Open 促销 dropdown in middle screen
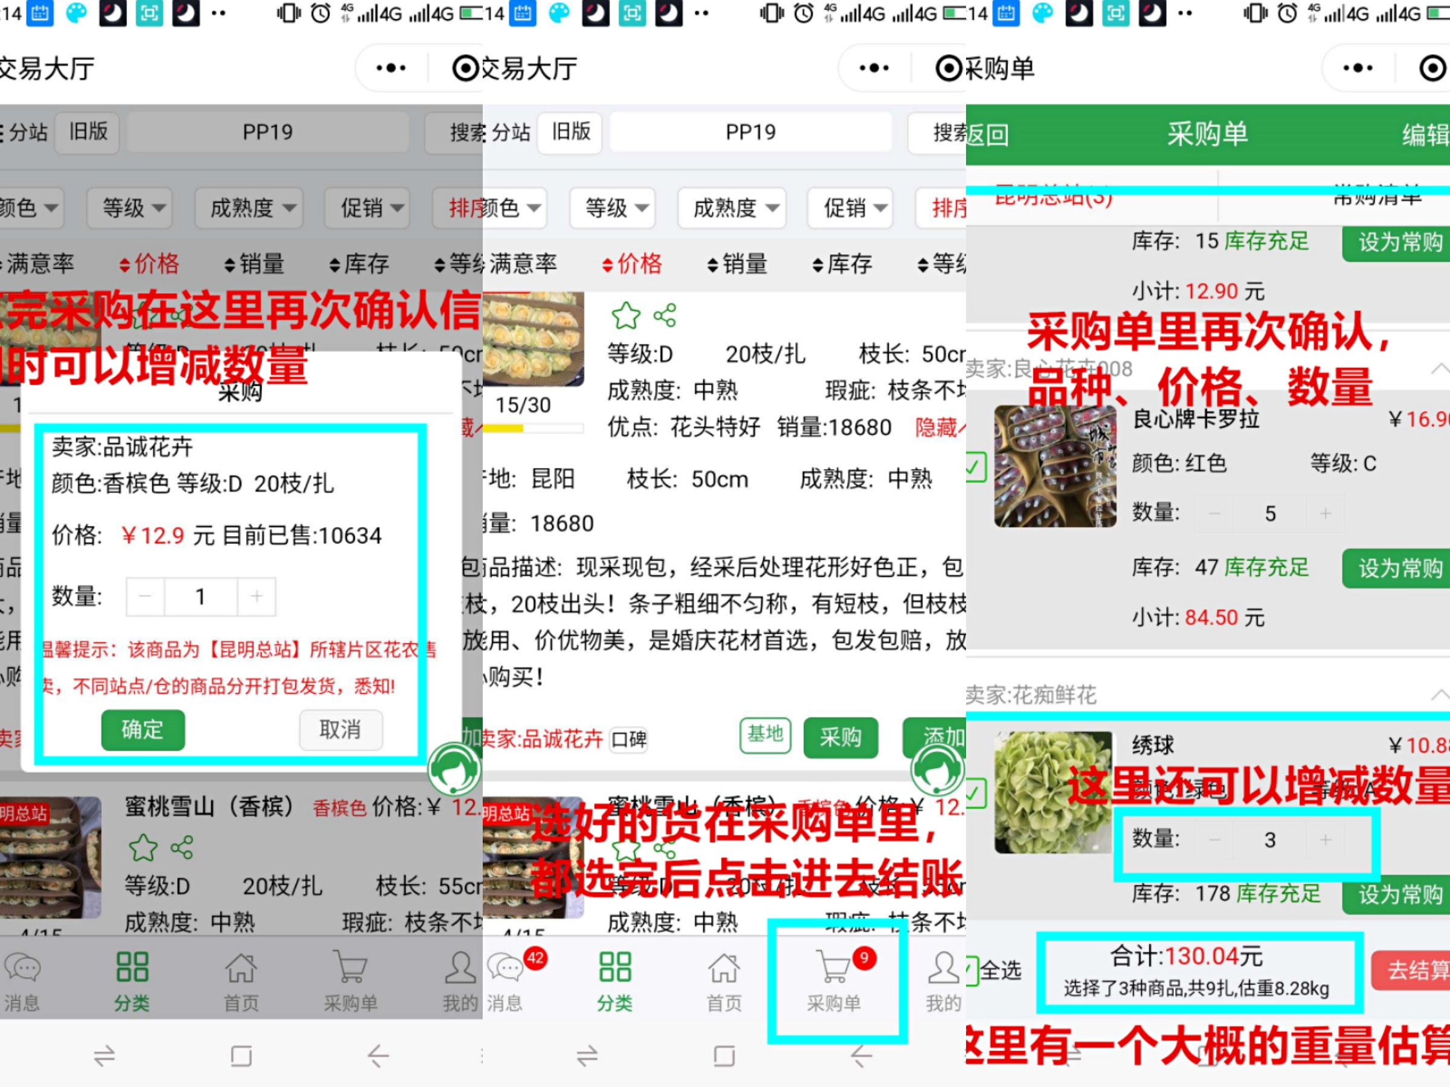Viewport: 1450px width, 1087px height. point(850,208)
